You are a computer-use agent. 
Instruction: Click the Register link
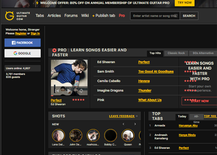(21, 33)
